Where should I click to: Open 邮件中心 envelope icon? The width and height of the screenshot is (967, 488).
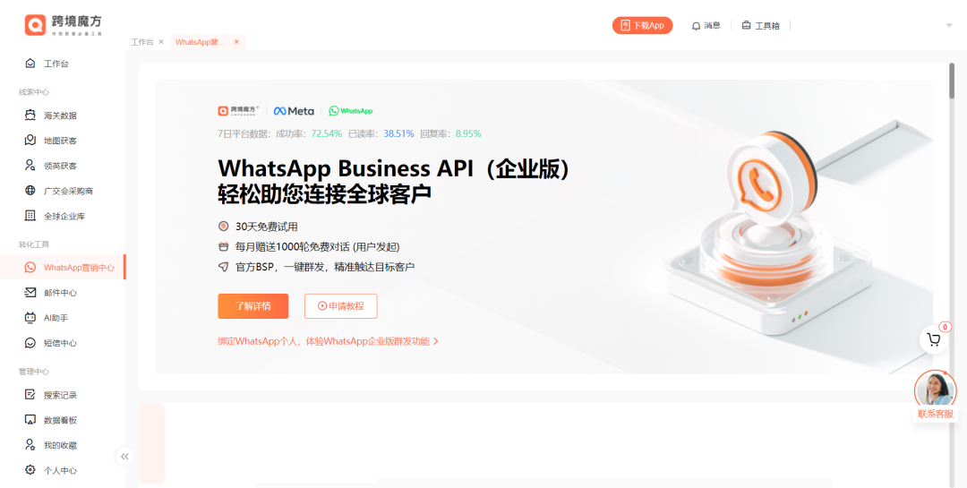coord(30,293)
